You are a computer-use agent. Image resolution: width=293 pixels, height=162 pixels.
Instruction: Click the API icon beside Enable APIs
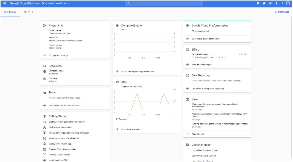(44, 122)
